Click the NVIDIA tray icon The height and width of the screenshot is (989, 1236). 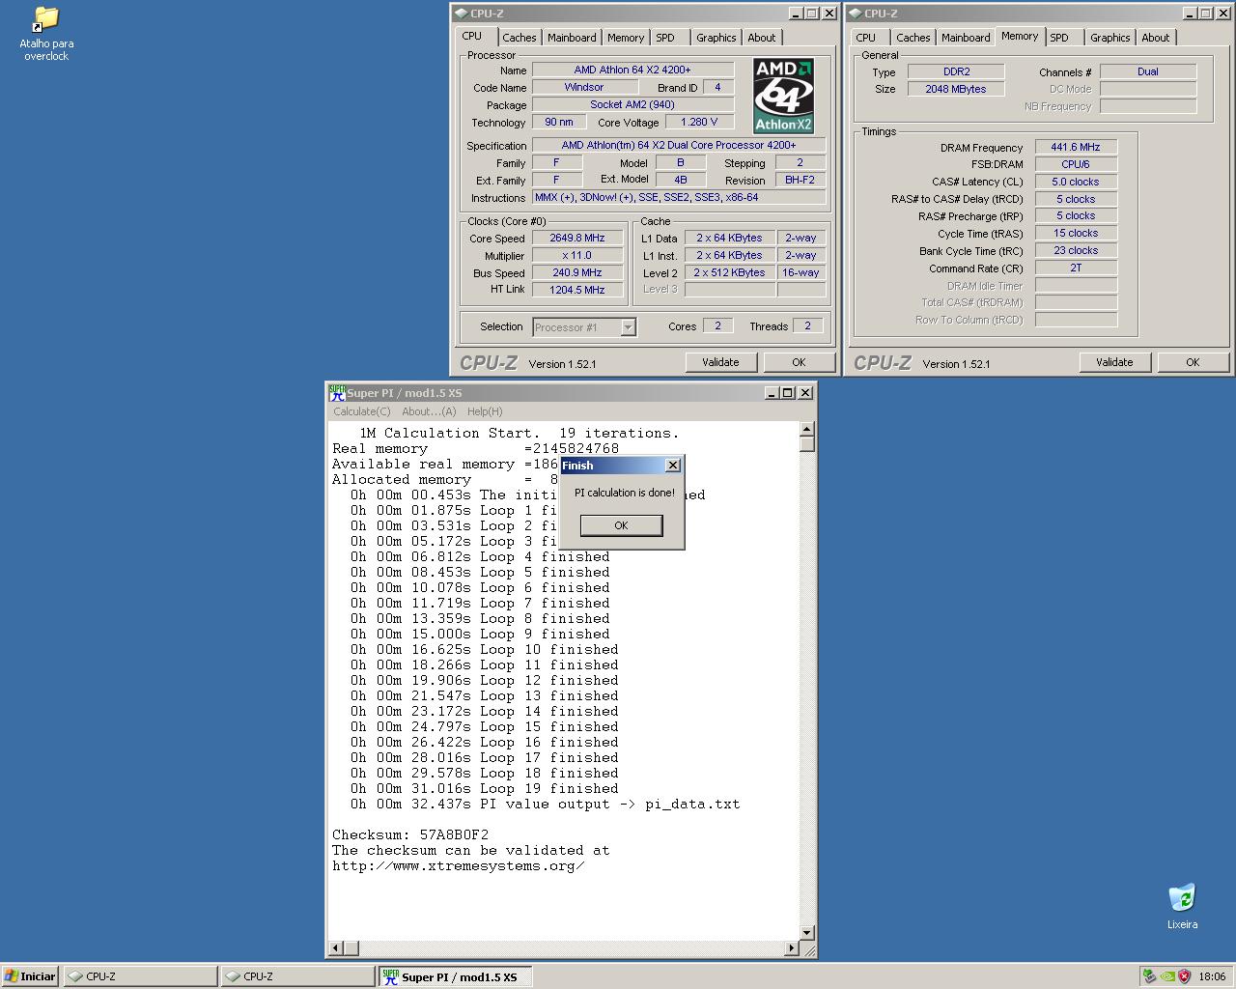pyautogui.click(x=1166, y=976)
